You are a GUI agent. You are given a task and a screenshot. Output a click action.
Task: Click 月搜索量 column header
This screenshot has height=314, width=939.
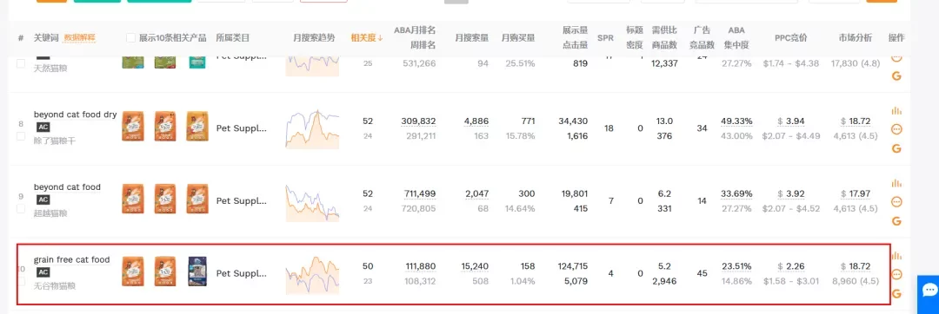click(x=472, y=37)
